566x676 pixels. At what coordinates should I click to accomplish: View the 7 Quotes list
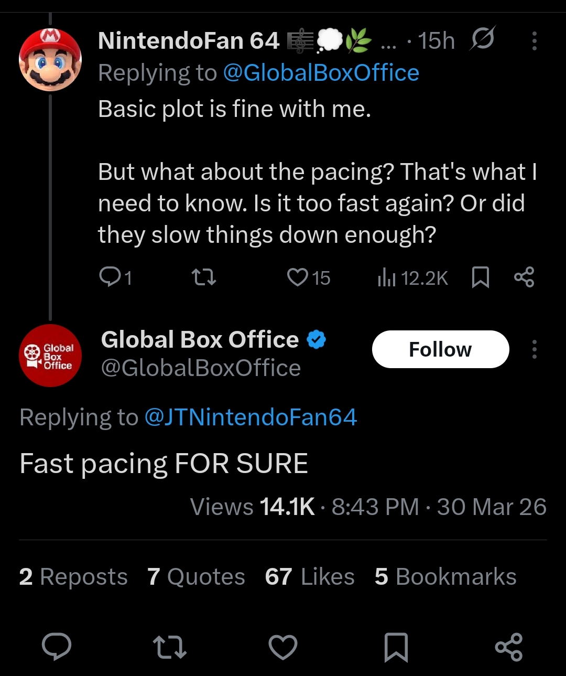pyautogui.click(x=196, y=577)
